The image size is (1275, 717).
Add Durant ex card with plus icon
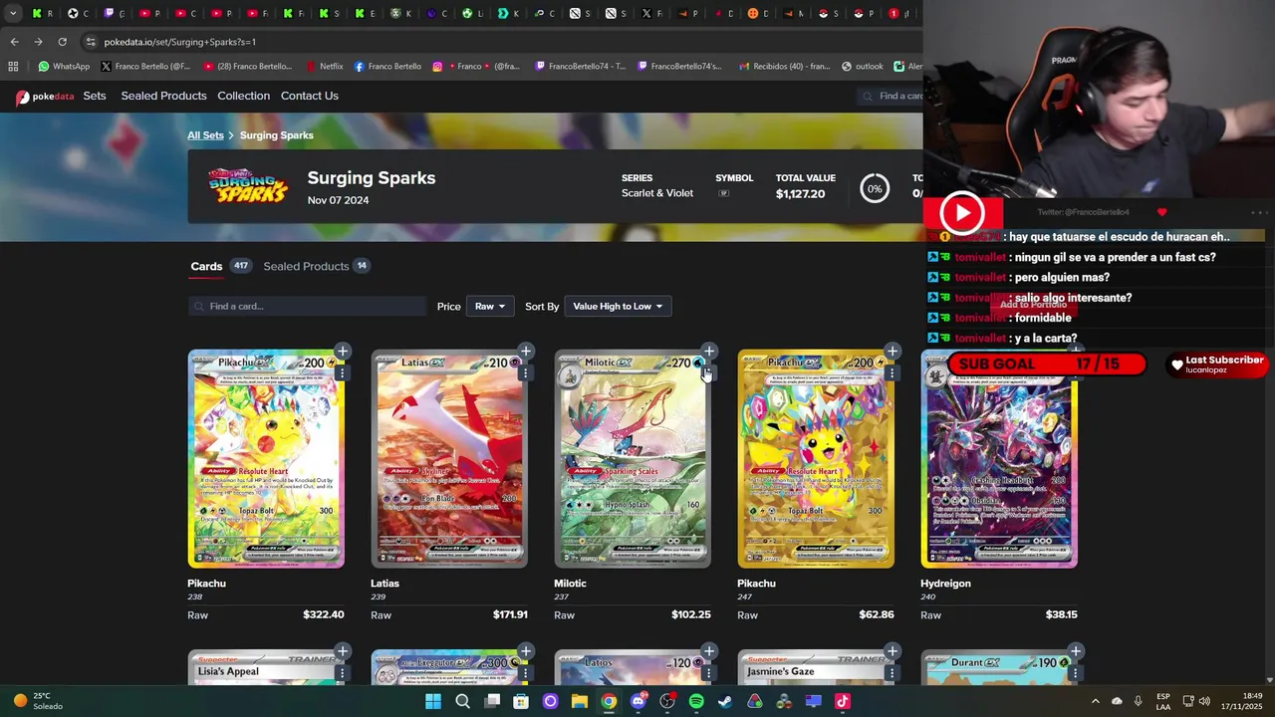pyautogui.click(x=1075, y=651)
